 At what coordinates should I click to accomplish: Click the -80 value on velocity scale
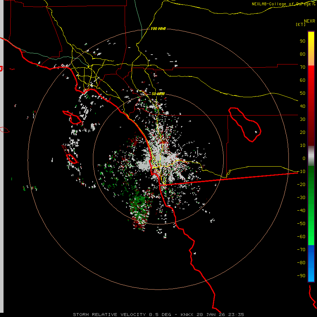click(x=301, y=263)
